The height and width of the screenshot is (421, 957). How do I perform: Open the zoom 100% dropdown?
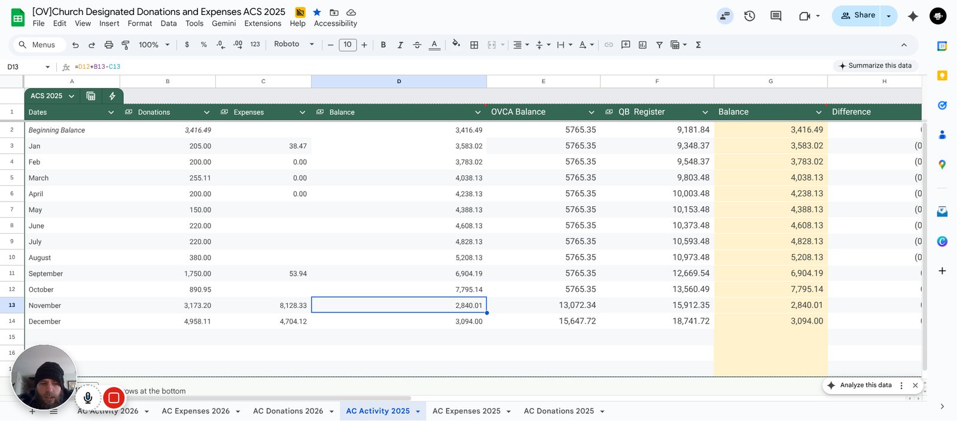point(154,45)
